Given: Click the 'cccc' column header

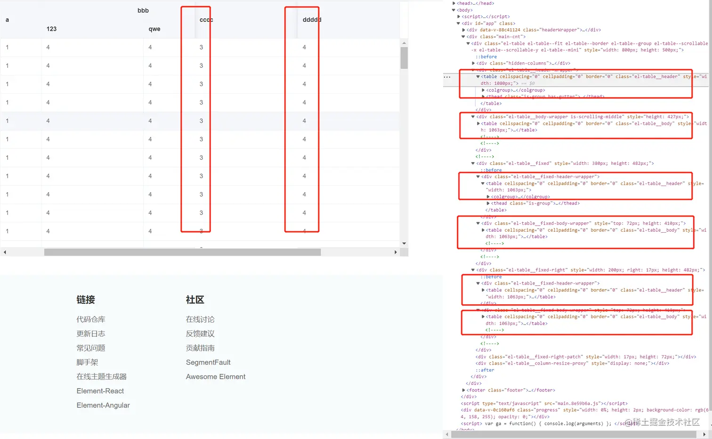Looking at the screenshot, I should 206,20.
